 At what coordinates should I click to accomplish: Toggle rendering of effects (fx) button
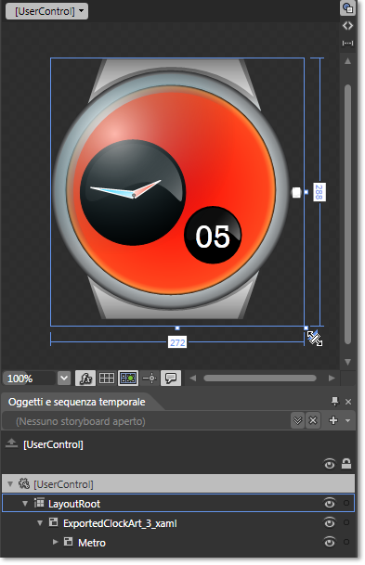pyautogui.click(x=85, y=379)
